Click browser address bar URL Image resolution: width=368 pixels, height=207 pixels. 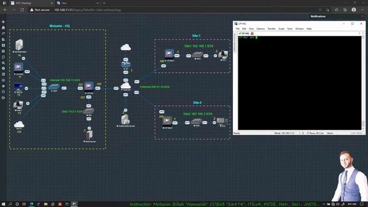coord(87,10)
